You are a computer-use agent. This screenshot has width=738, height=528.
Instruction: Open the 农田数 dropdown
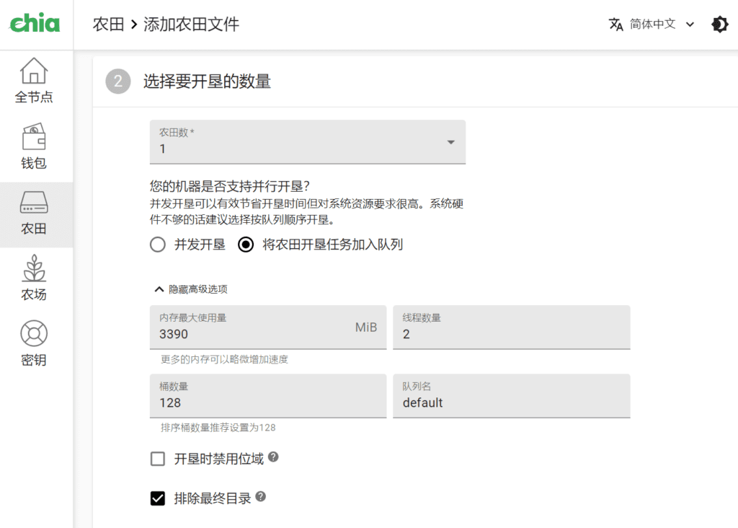pyautogui.click(x=307, y=142)
